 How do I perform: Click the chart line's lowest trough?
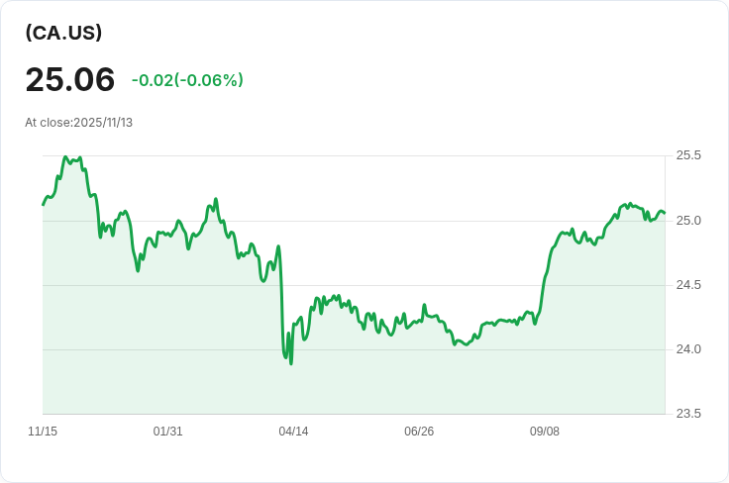[291, 363]
